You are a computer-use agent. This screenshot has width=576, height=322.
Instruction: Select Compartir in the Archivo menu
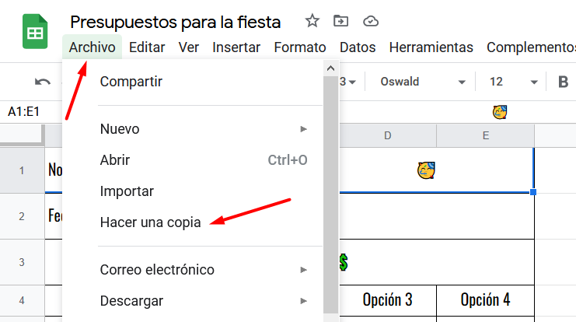tap(131, 82)
